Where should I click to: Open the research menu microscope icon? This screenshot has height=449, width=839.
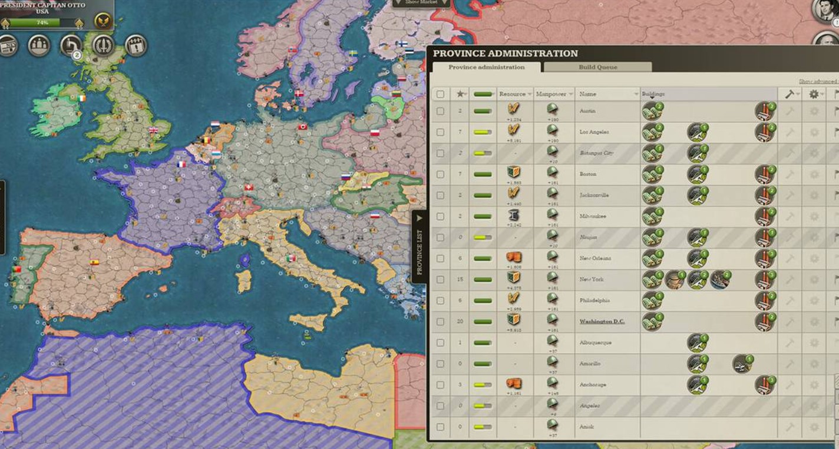(x=72, y=45)
